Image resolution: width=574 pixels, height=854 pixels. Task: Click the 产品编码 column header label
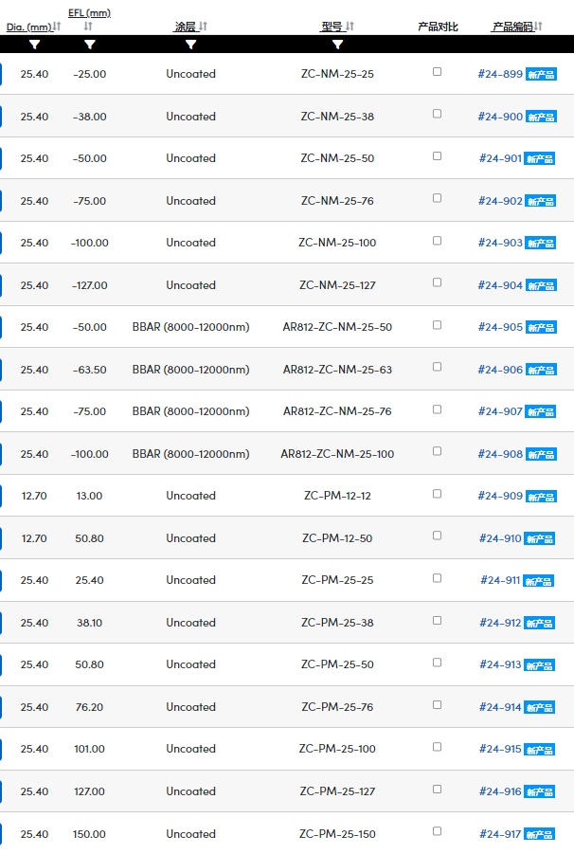coord(512,27)
